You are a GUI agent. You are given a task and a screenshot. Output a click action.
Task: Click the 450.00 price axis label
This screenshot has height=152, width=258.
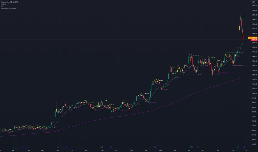coord(254,144)
